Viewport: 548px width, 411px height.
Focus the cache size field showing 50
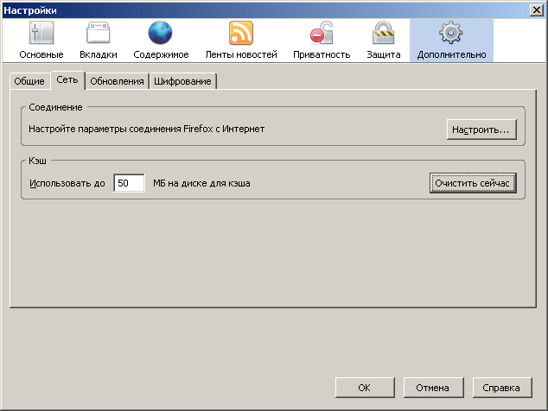[x=129, y=183]
